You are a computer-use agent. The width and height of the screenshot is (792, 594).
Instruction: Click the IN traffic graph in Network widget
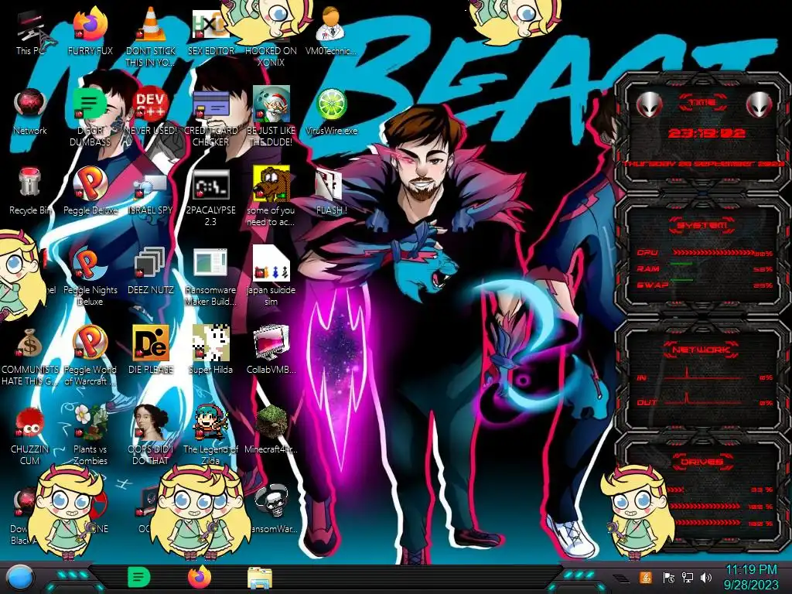[703, 374]
